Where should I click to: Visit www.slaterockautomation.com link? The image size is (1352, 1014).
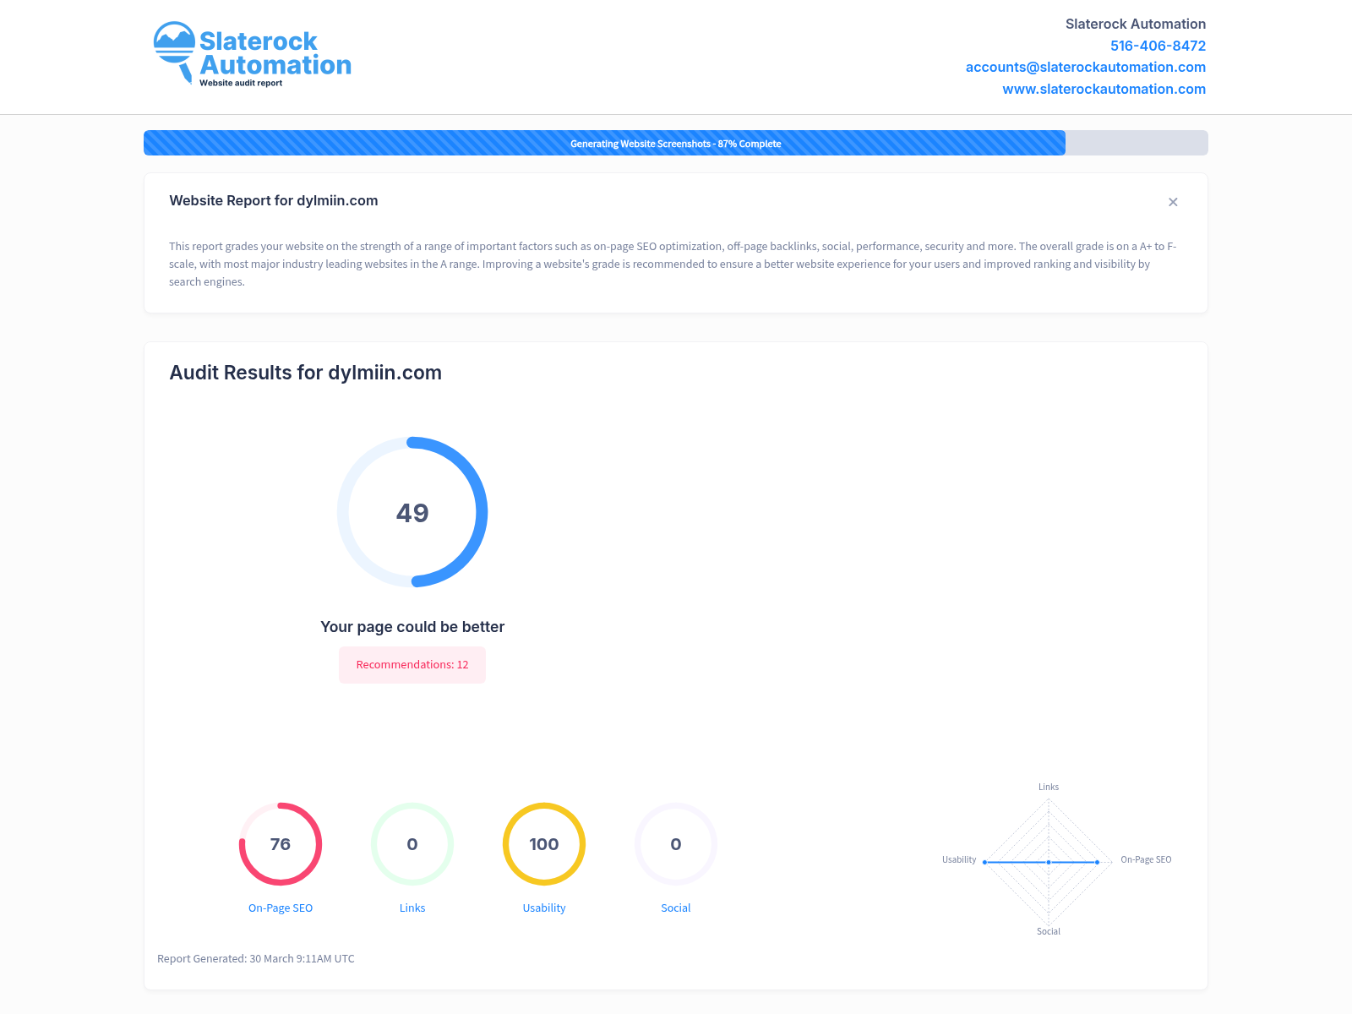(x=1104, y=89)
